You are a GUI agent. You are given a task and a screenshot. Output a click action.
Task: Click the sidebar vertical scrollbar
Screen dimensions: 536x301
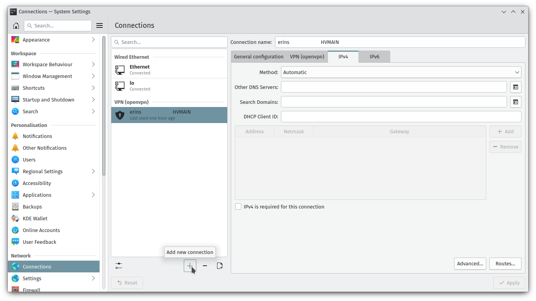[x=104, y=106]
